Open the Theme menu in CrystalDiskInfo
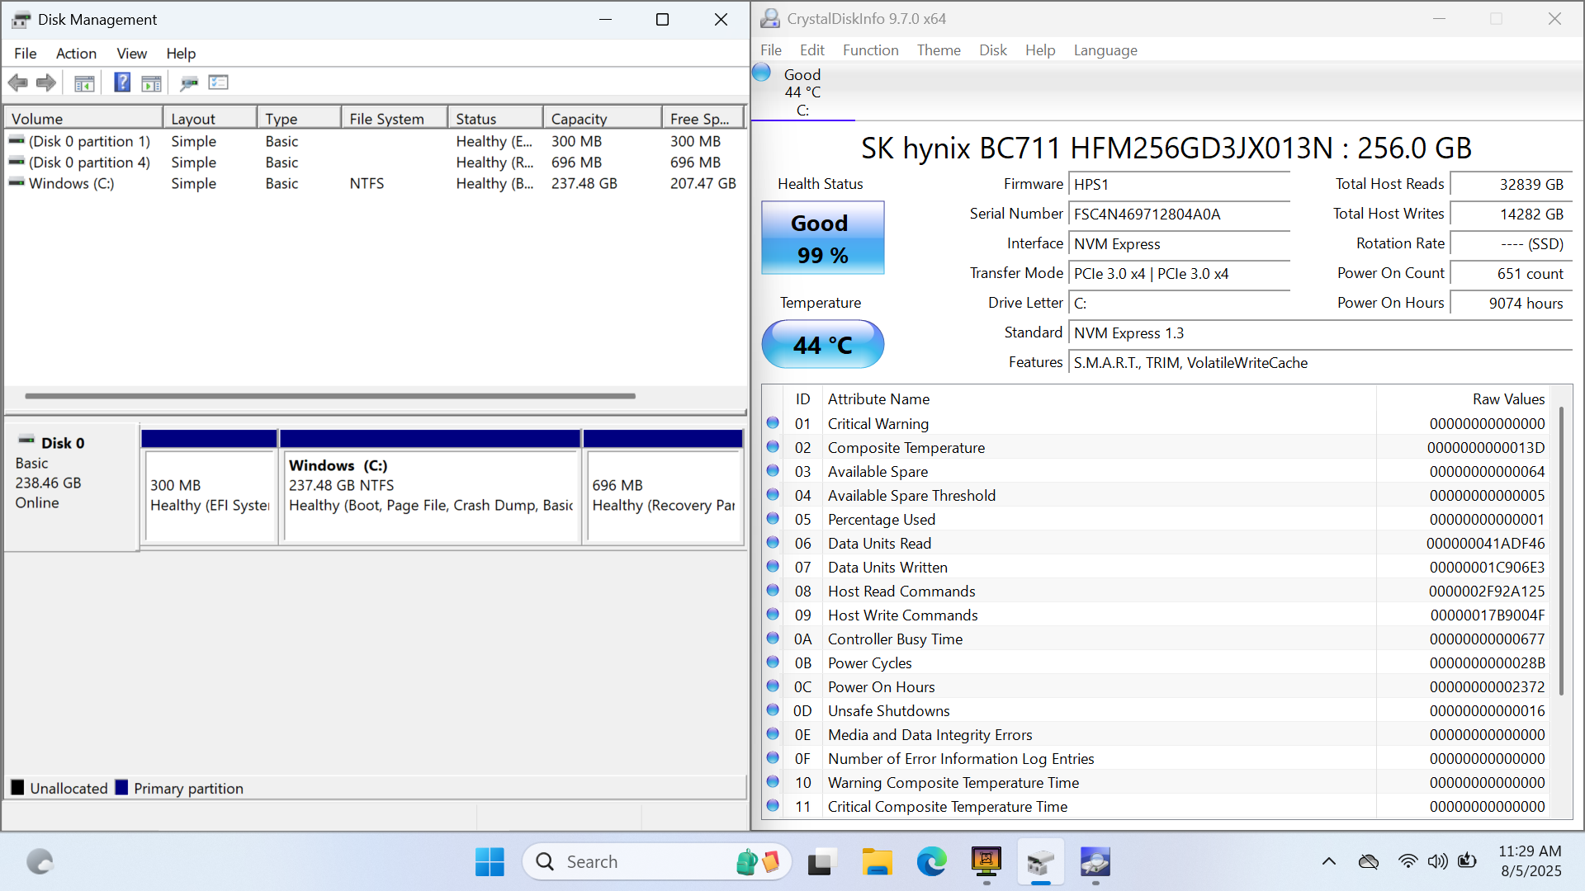The height and width of the screenshot is (891, 1585). [x=939, y=50]
